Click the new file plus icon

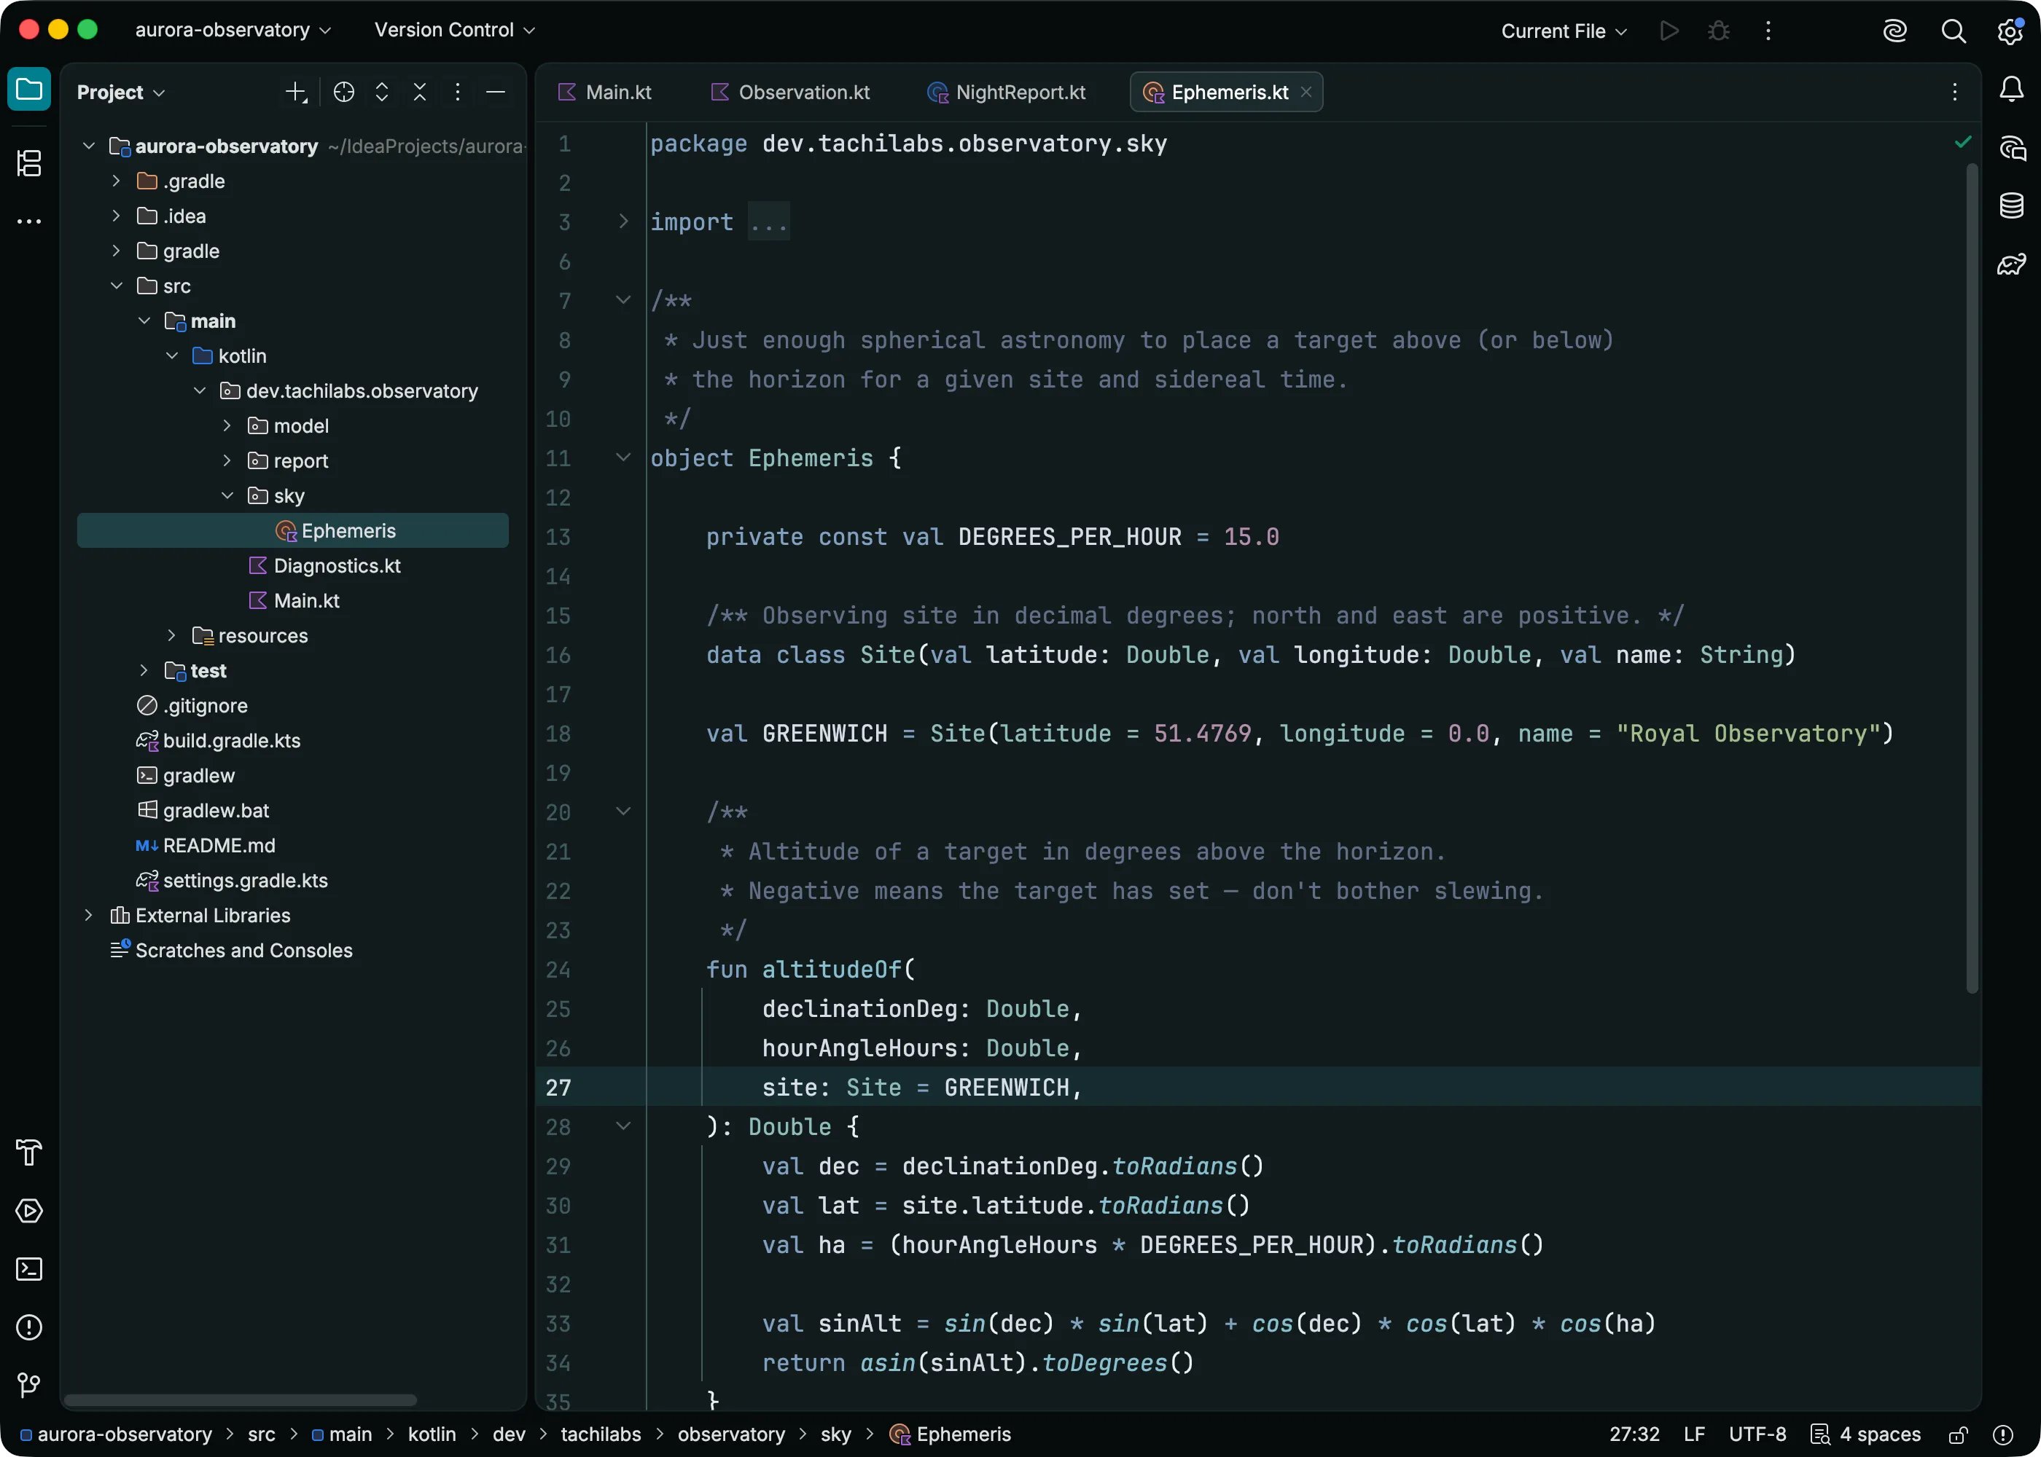click(295, 92)
